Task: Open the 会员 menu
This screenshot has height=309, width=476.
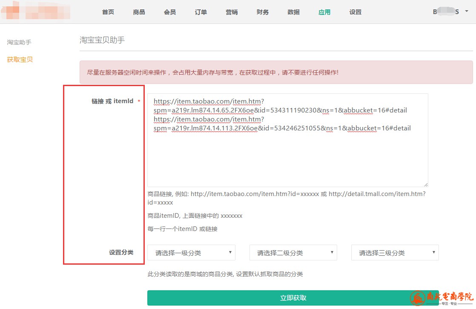Action: point(170,12)
